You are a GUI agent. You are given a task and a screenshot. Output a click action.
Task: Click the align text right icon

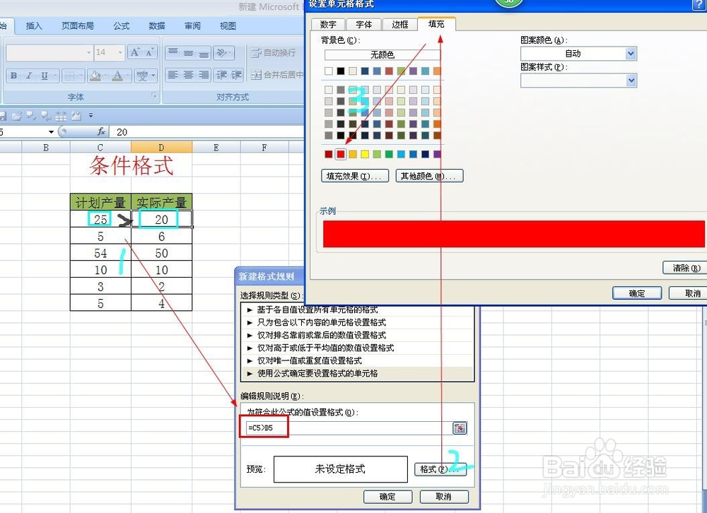click(x=204, y=75)
